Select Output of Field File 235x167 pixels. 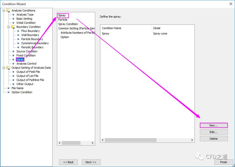(28, 72)
